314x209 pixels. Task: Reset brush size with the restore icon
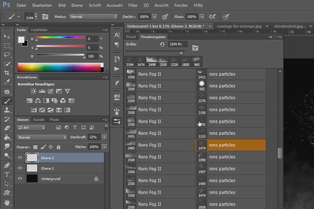[162, 44]
